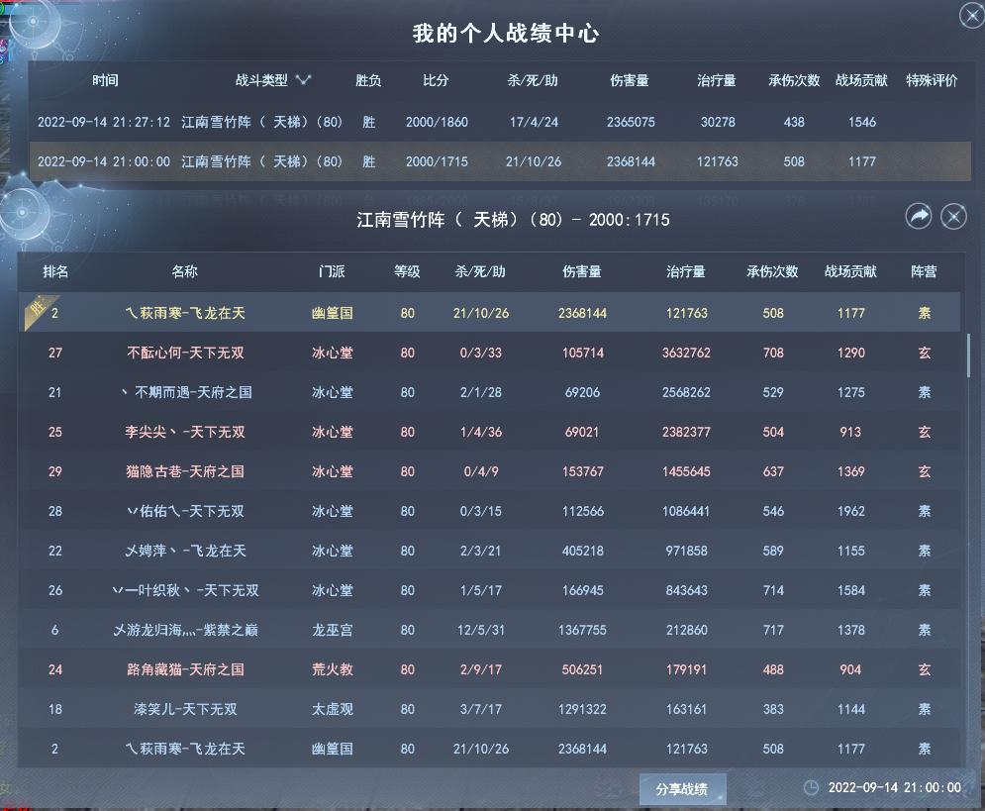Select the 21:00:00 battle record row

pos(500,161)
